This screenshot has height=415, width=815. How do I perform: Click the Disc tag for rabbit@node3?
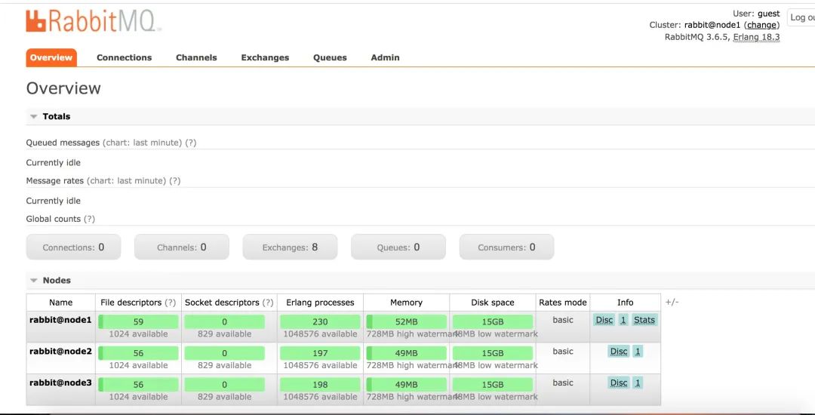coord(619,383)
